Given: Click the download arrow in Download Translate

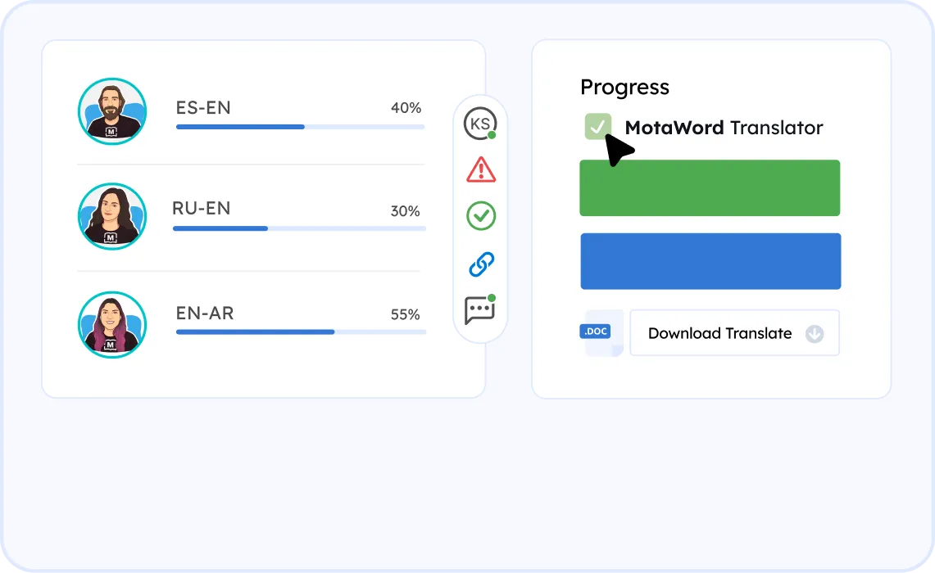Looking at the screenshot, I should (x=814, y=333).
